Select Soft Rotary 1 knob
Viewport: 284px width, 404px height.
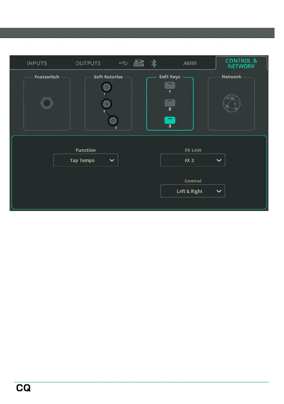[x=106, y=87]
